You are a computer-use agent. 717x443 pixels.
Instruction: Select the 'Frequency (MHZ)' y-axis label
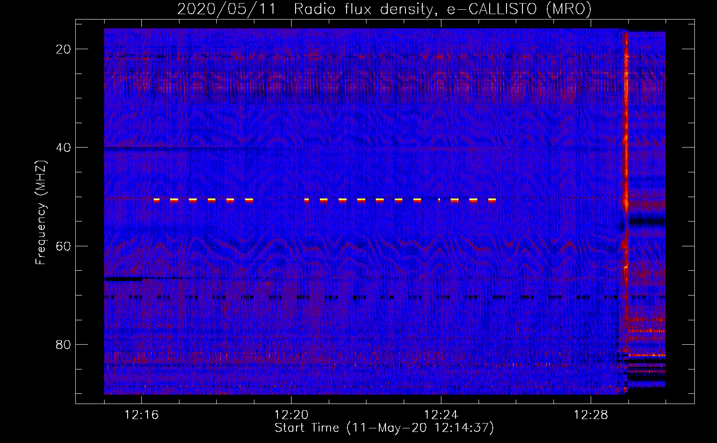[x=41, y=213]
